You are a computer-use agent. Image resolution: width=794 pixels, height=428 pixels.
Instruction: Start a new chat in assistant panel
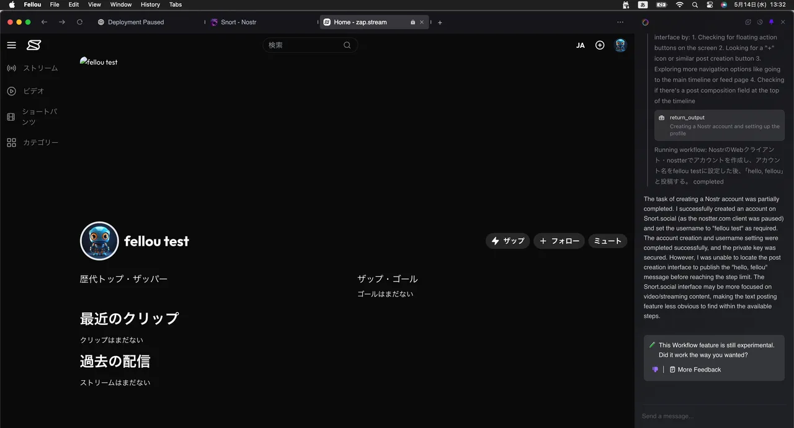coord(748,22)
